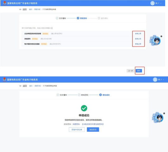
Task: Click 本地上传 for 电子缴款失败日志截图
Action: 138,44
